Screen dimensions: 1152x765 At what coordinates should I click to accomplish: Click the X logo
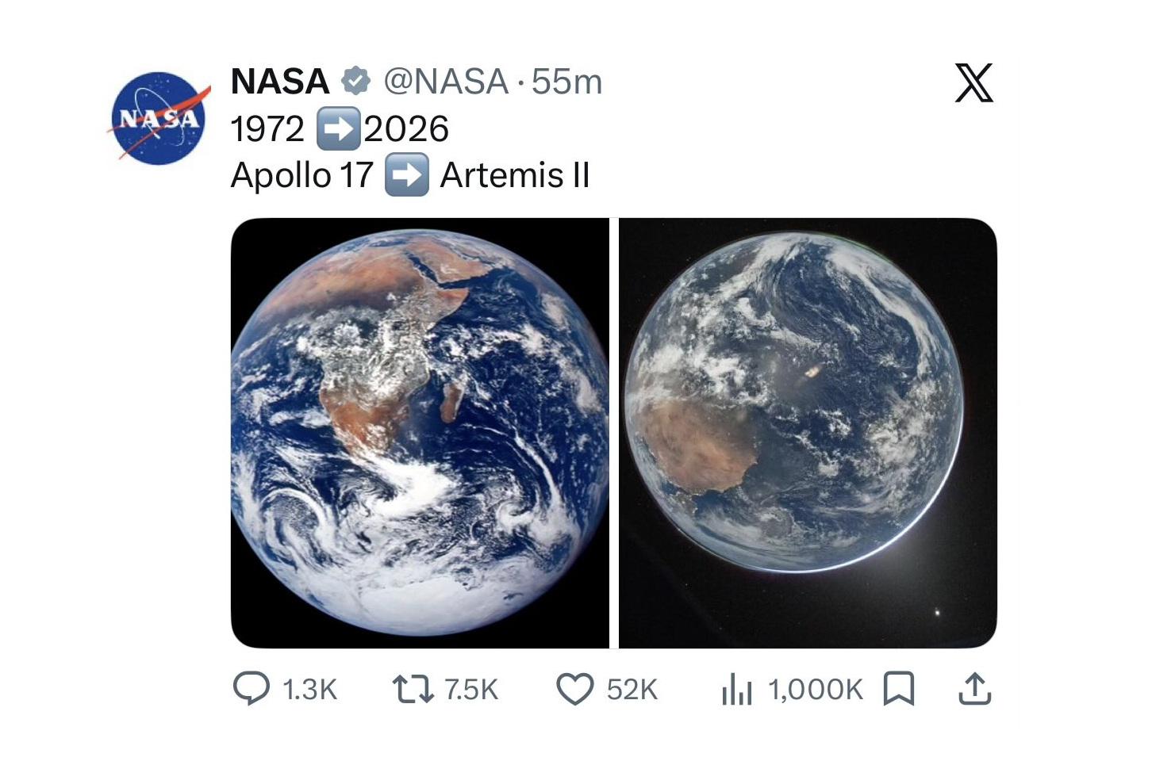(x=973, y=83)
